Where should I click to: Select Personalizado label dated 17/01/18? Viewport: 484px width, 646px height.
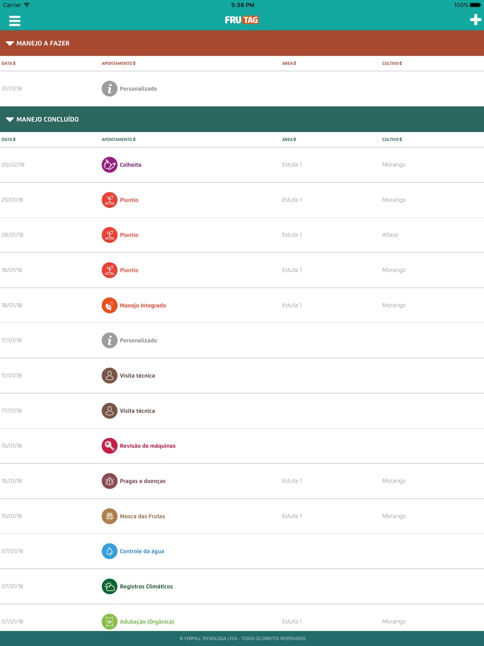139,341
